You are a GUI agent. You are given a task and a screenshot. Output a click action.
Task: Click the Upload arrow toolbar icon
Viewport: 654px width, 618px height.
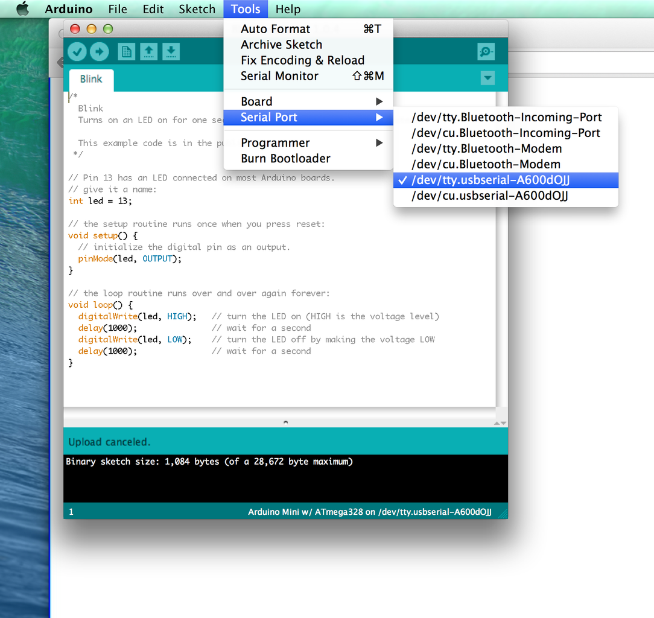pos(99,51)
